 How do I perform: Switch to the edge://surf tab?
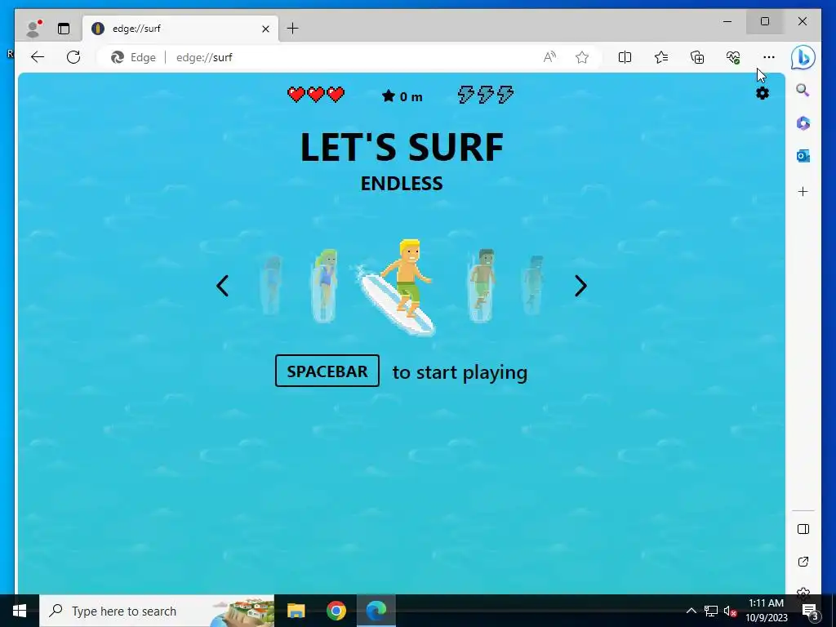(180, 29)
